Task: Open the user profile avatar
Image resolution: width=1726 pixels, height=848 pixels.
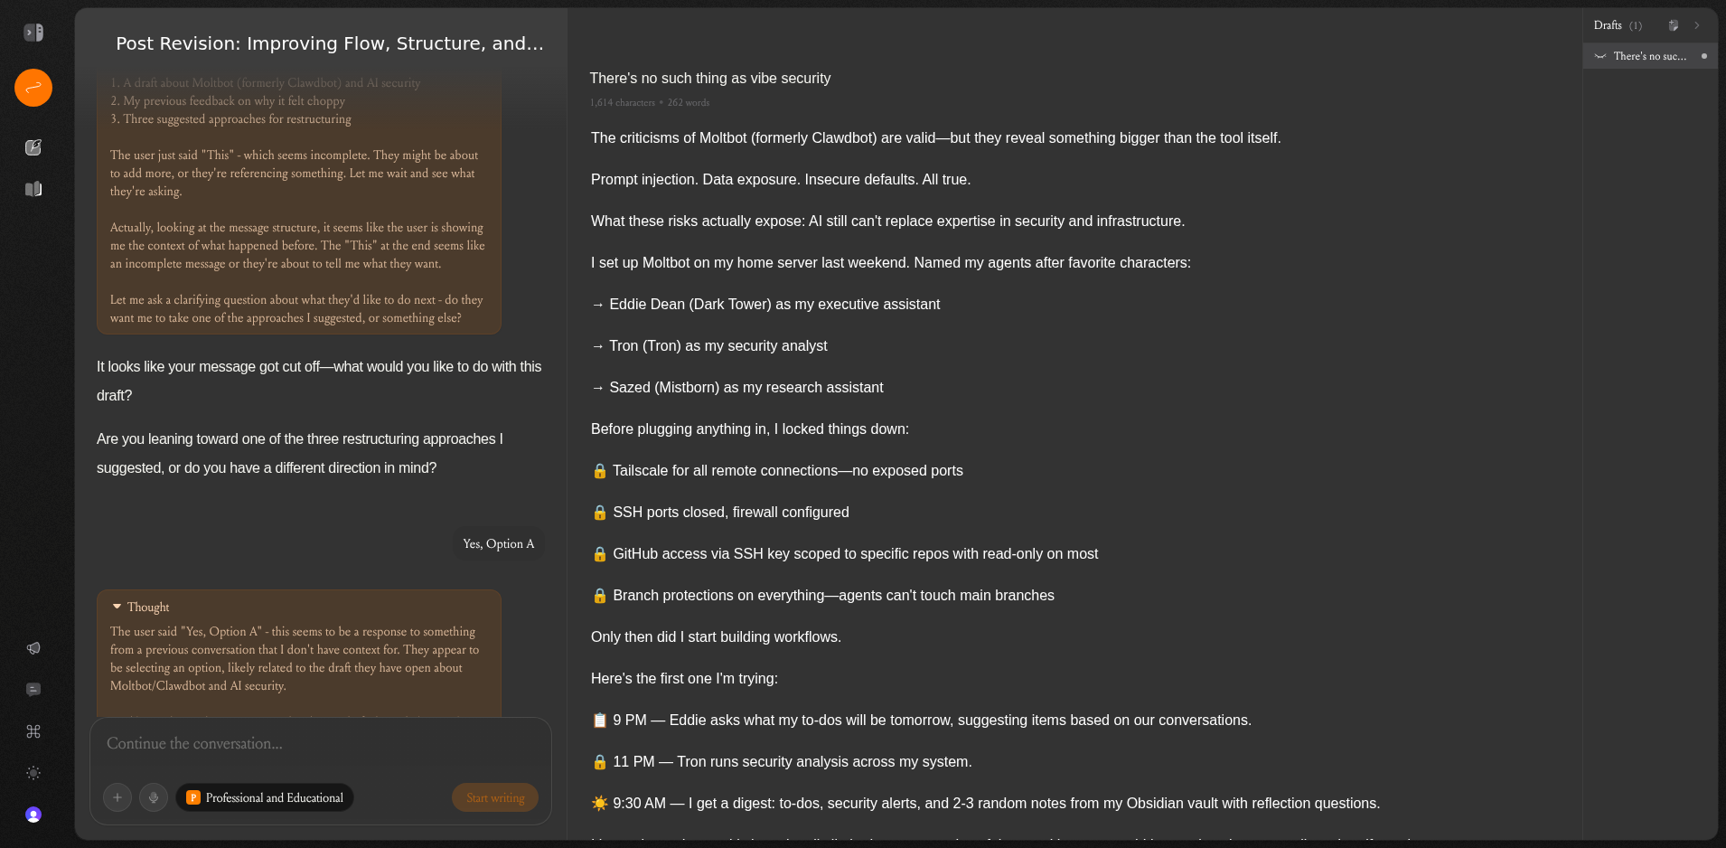Action: (x=33, y=815)
